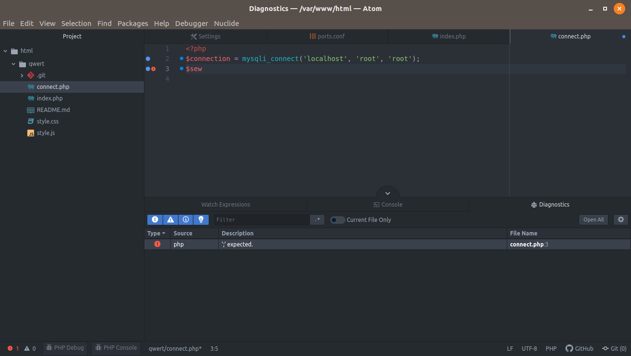Open the Settings editor tab
The width and height of the screenshot is (631, 356).
click(205, 37)
